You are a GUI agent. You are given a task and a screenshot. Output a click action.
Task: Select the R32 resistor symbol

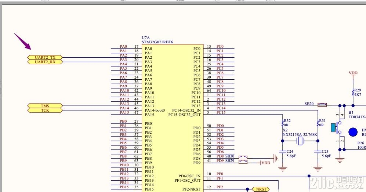(x=283, y=123)
